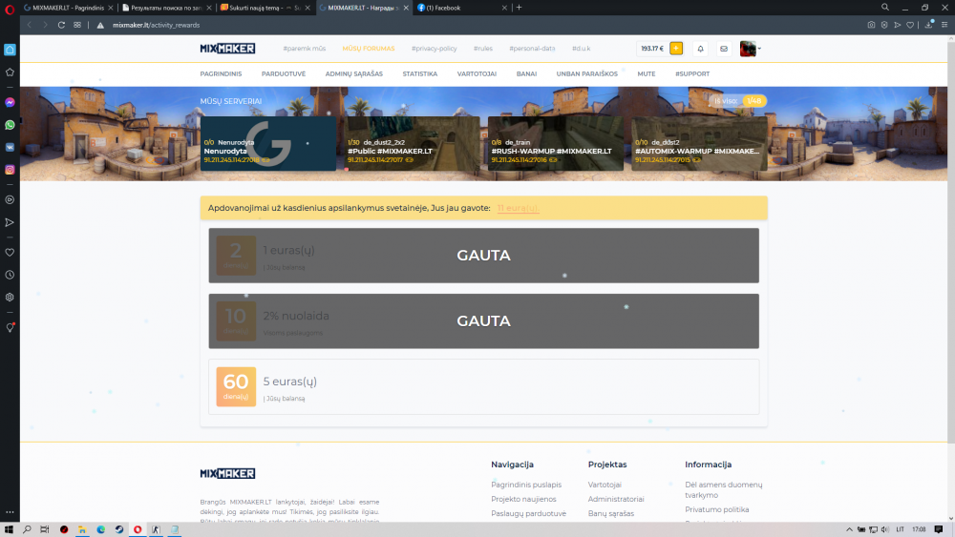Open Easy Setup sliders icon
This screenshot has width=955, height=537.
tap(944, 25)
